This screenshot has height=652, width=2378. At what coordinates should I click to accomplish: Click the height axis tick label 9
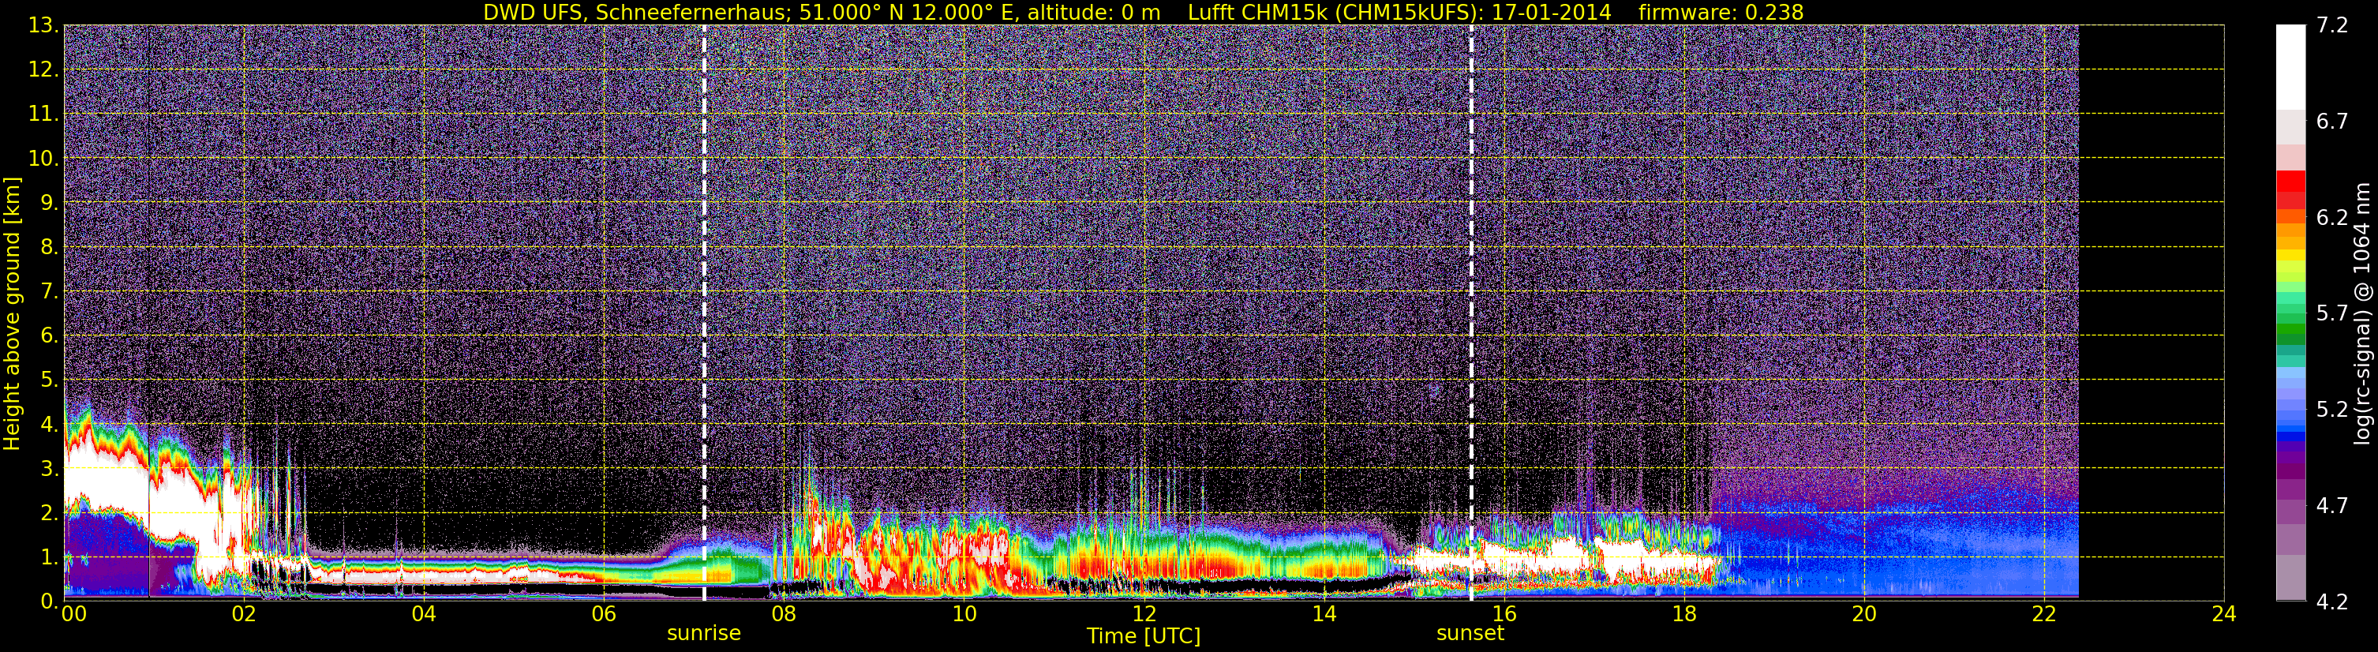coord(48,203)
